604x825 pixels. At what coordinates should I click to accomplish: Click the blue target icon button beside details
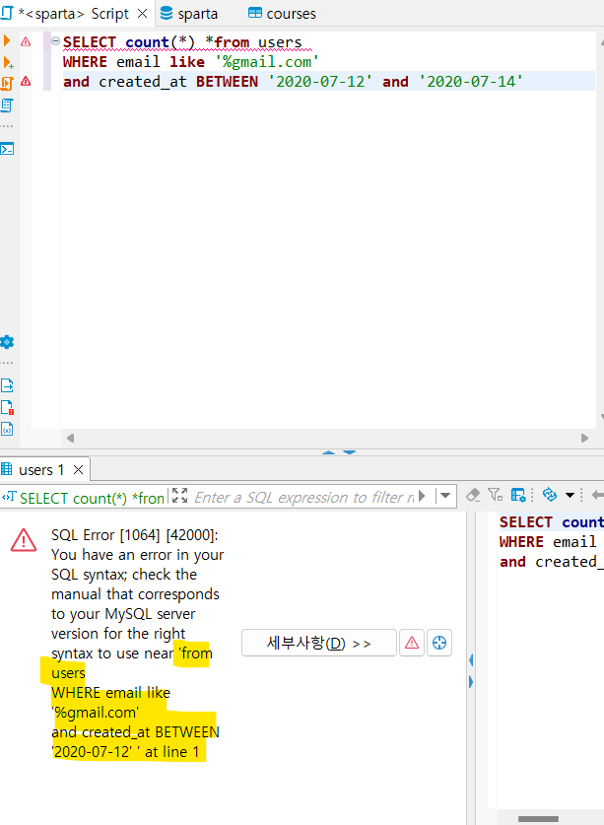click(x=439, y=643)
